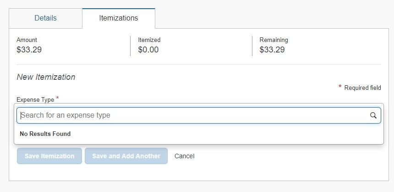Click the red asterisk beside Expense Type
Viewport: 394px width, 192px height.
click(x=57, y=98)
